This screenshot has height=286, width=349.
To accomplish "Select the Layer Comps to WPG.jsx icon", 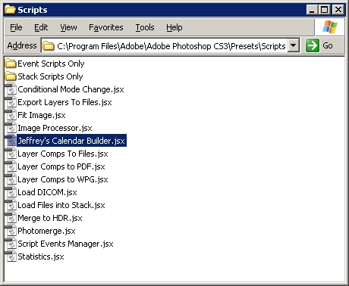I will pos(11,179).
